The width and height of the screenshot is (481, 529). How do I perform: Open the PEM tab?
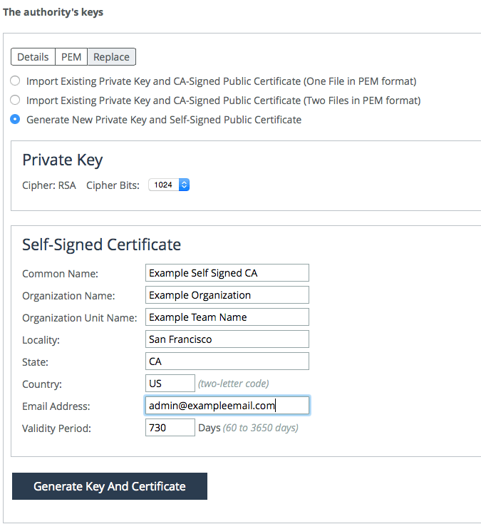point(71,57)
